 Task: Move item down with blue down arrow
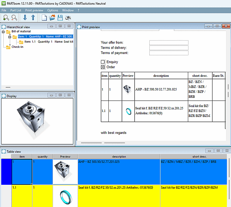(x=25, y=18)
